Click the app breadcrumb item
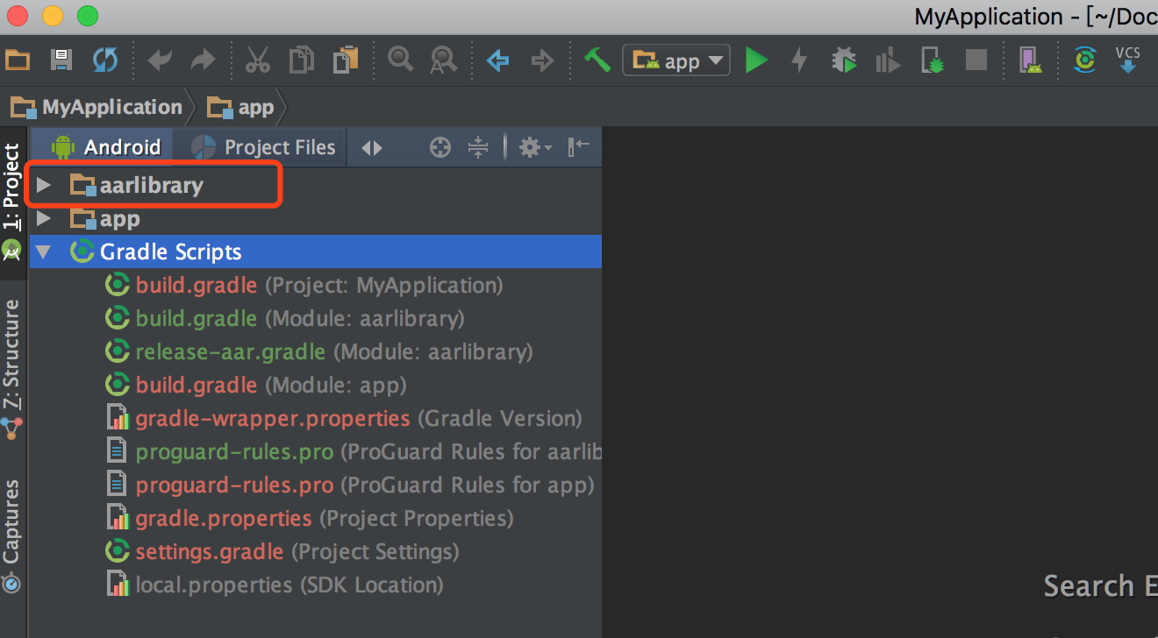The height and width of the screenshot is (638, 1158). (x=240, y=108)
